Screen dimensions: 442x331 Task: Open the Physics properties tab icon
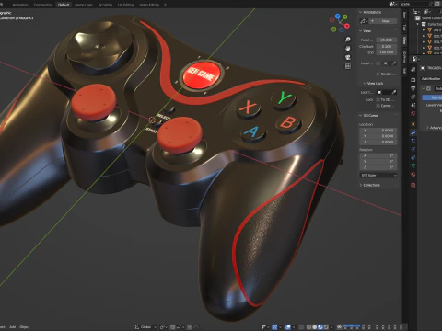click(x=413, y=149)
